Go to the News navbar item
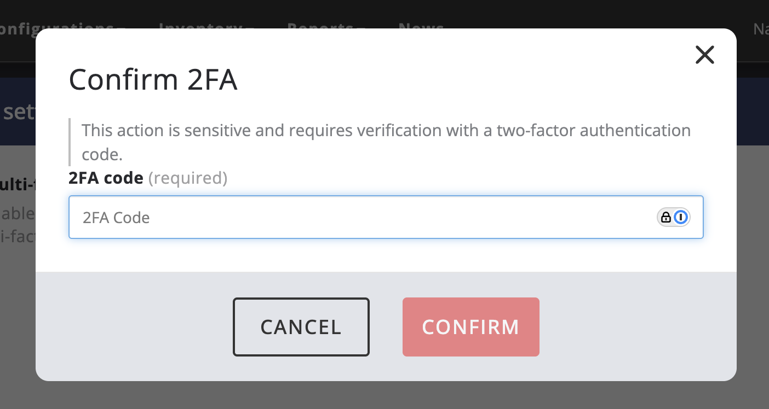This screenshot has width=769, height=409. tap(421, 26)
